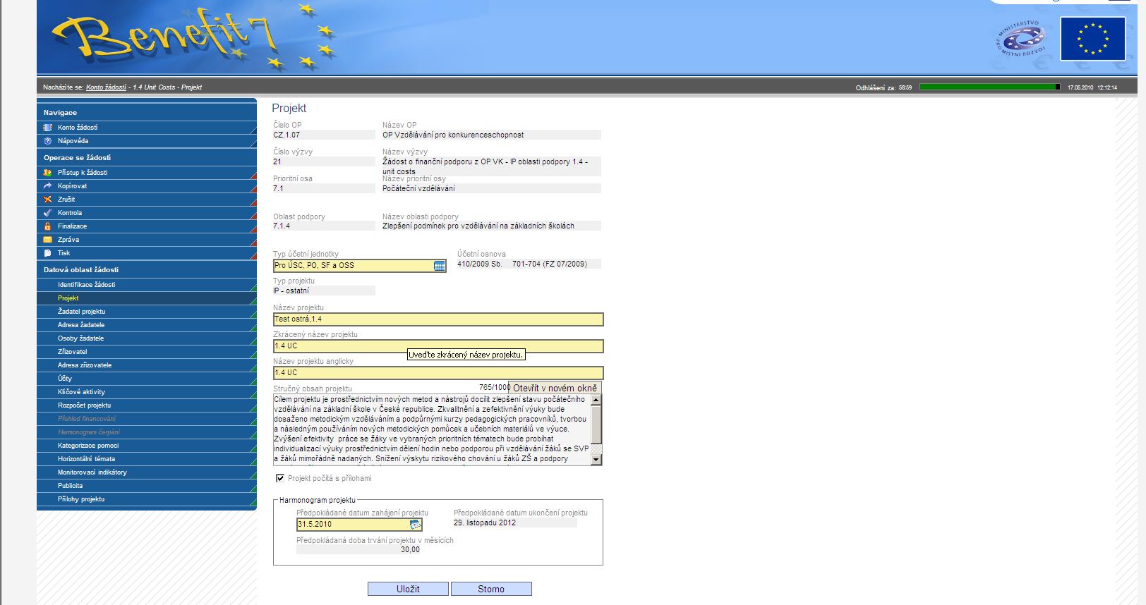Image resolution: width=1146 pixels, height=605 pixels.
Task: Open Osoby žadatele section
Action: click(147, 338)
